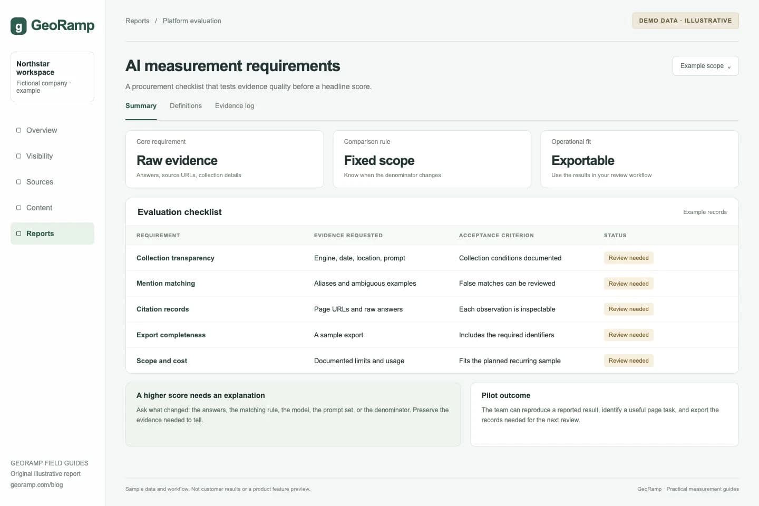The height and width of the screenshot is (506, 759).
Task: Select the Reports sidebar item
Action: point(52,233)
